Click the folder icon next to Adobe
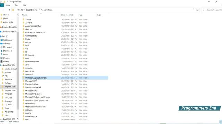This screenshot has width=222, height=124. click(24, 19)
